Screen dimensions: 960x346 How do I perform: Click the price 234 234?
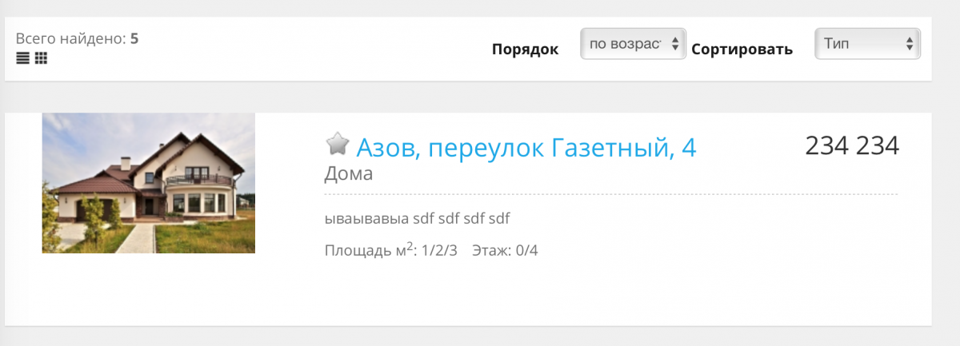pos(852,145)
